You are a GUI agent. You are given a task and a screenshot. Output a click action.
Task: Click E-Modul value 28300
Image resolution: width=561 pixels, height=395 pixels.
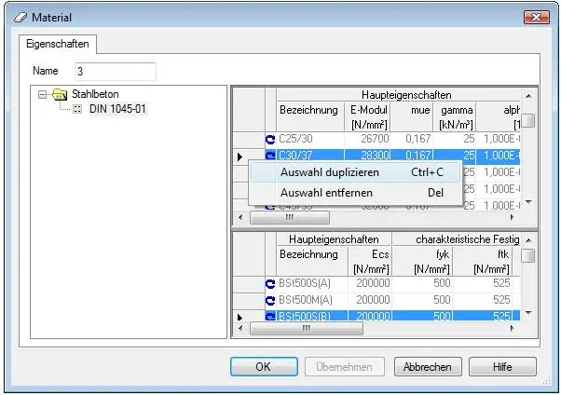(x=375, y=156)
